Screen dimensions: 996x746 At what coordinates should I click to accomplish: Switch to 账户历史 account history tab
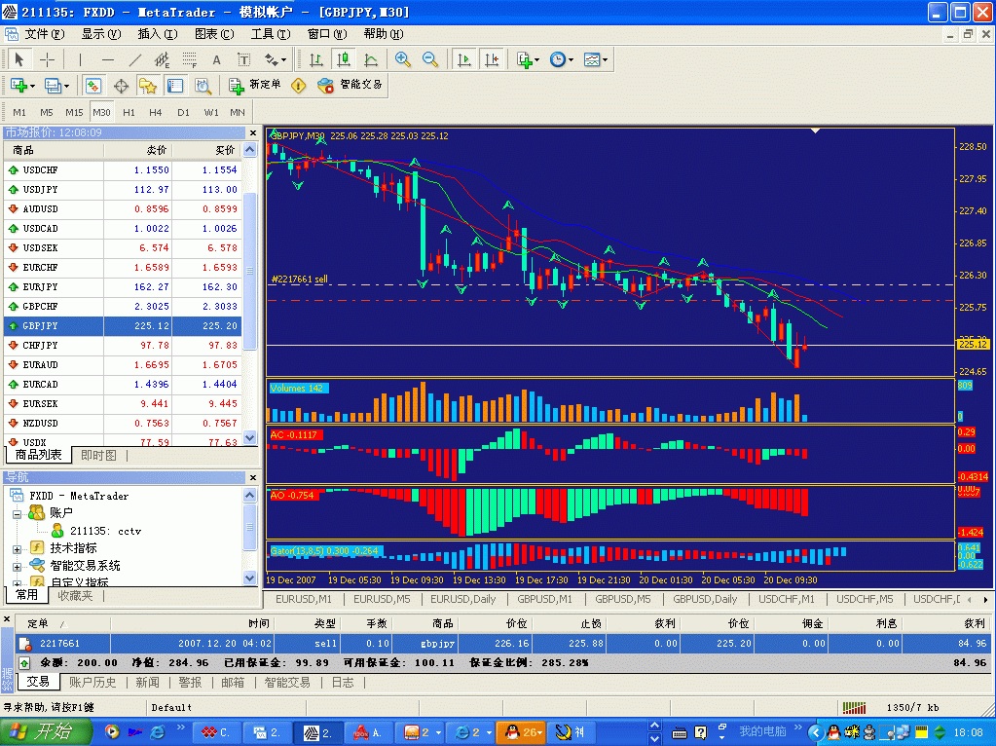[x=92, y=683]
